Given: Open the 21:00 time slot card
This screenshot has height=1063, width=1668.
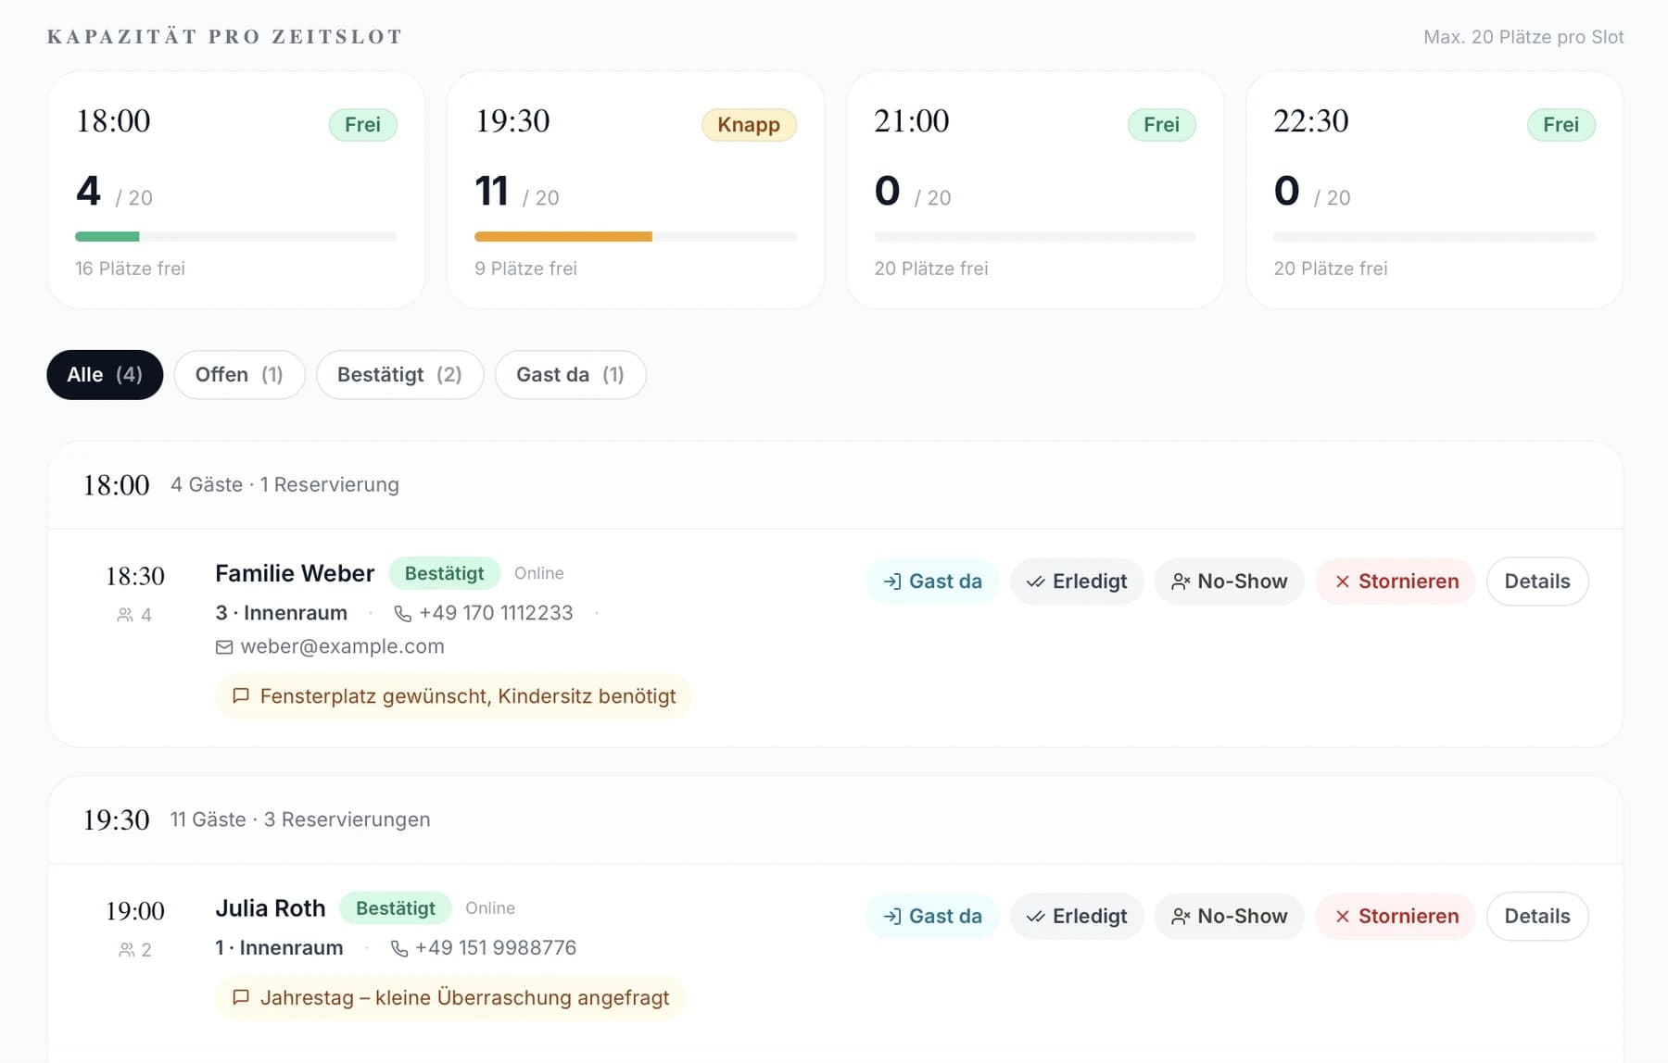Looking at the screenshot, I should point(1035,191).
